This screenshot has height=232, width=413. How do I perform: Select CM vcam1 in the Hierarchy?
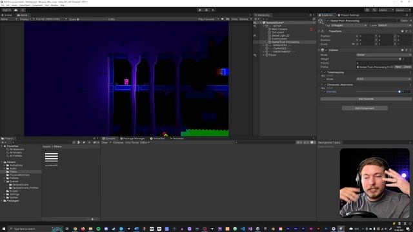tap(277, 32)
